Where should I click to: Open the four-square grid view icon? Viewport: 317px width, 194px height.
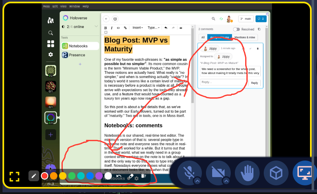click(x=50, y=44)
